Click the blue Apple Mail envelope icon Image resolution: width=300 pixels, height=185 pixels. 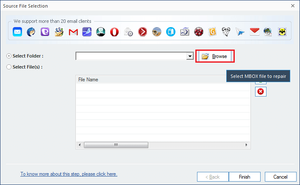coord(17,32)
